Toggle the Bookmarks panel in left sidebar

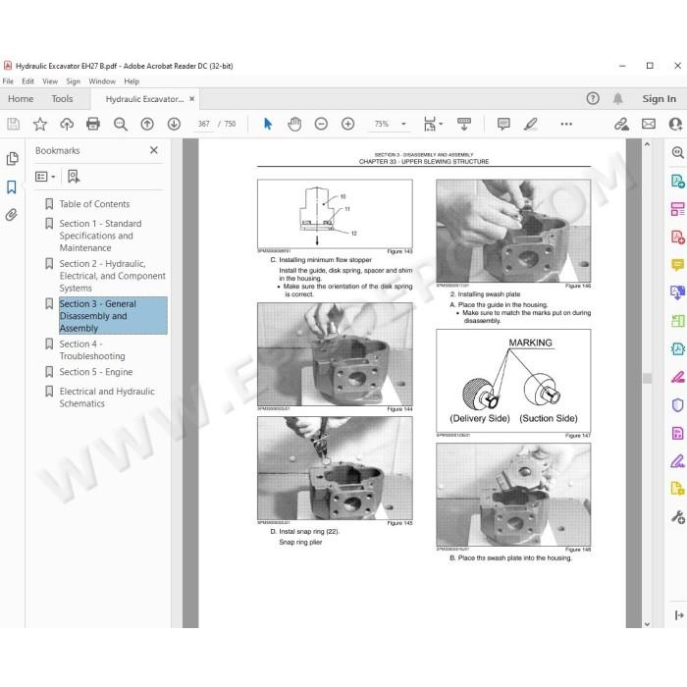[12, 187]
